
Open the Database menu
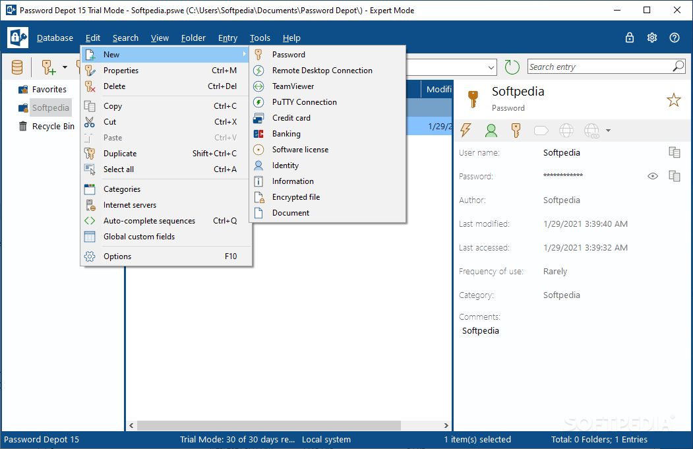point(55,38)
